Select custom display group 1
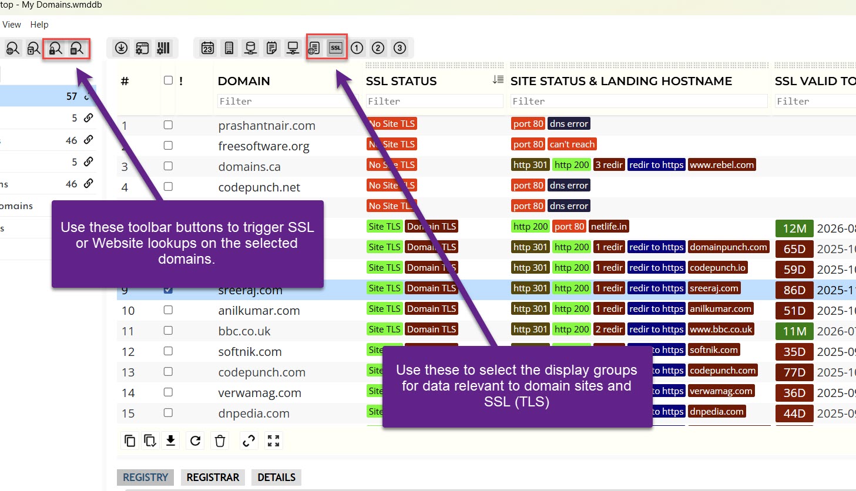This screenshot has width=856, height=491. (357, 48)
